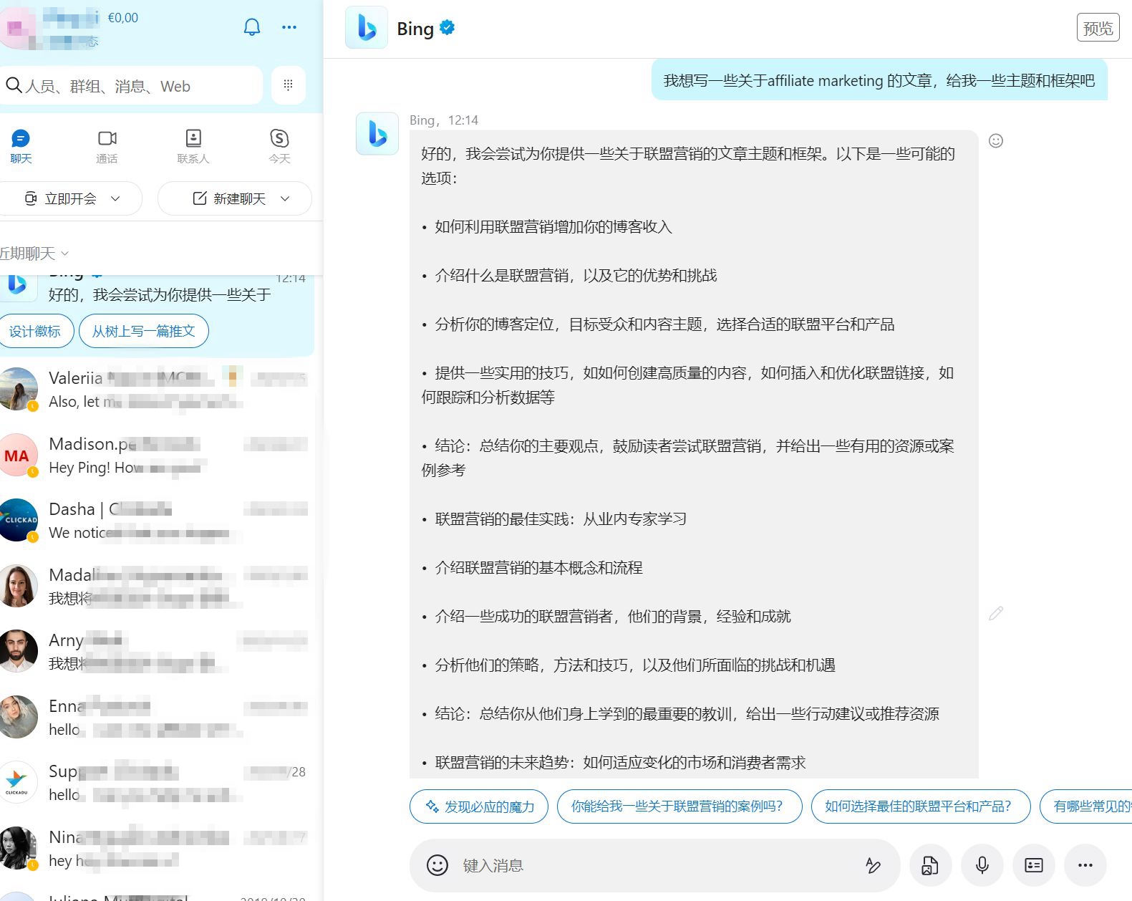Image resolution: width=1132 pixels, height=901 pixels.
Task: Open the dial pad grid icon
Action: (x=289, y=85)
